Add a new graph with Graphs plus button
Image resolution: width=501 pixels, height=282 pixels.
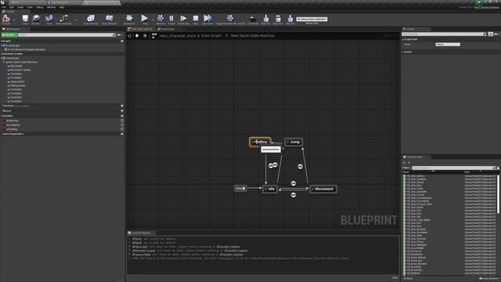point(122,42)
